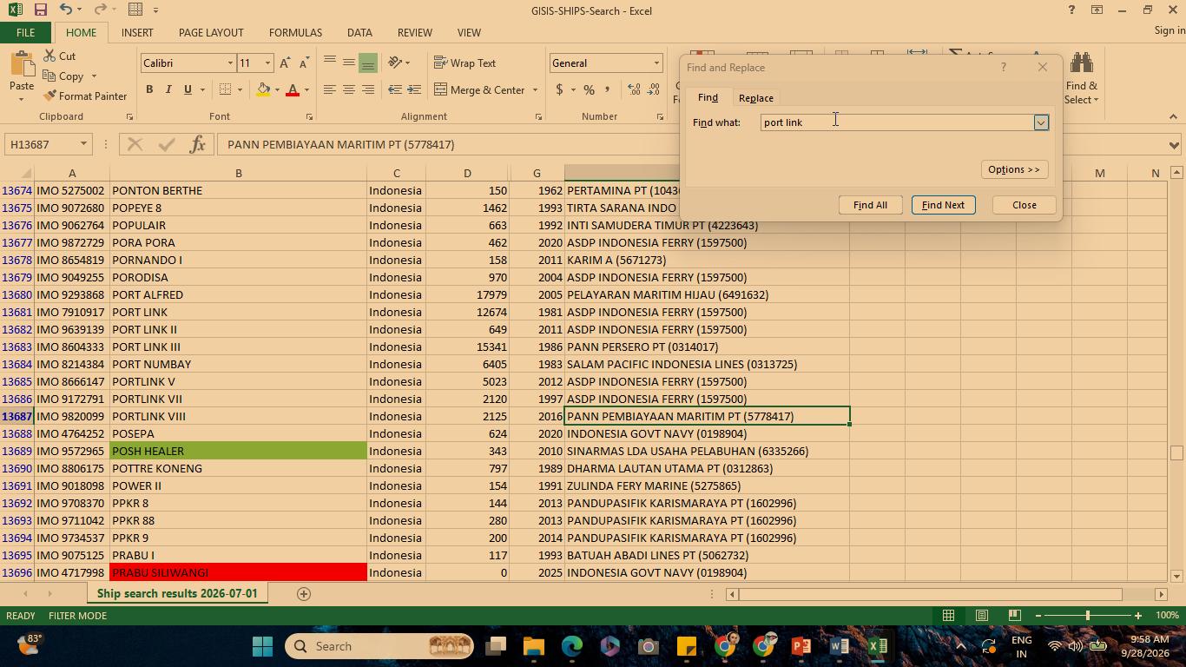Image resolution: width=1186 pixels, height=667 pixels.
Task: Expand the General number format dropdown
Action: point(656,63)
